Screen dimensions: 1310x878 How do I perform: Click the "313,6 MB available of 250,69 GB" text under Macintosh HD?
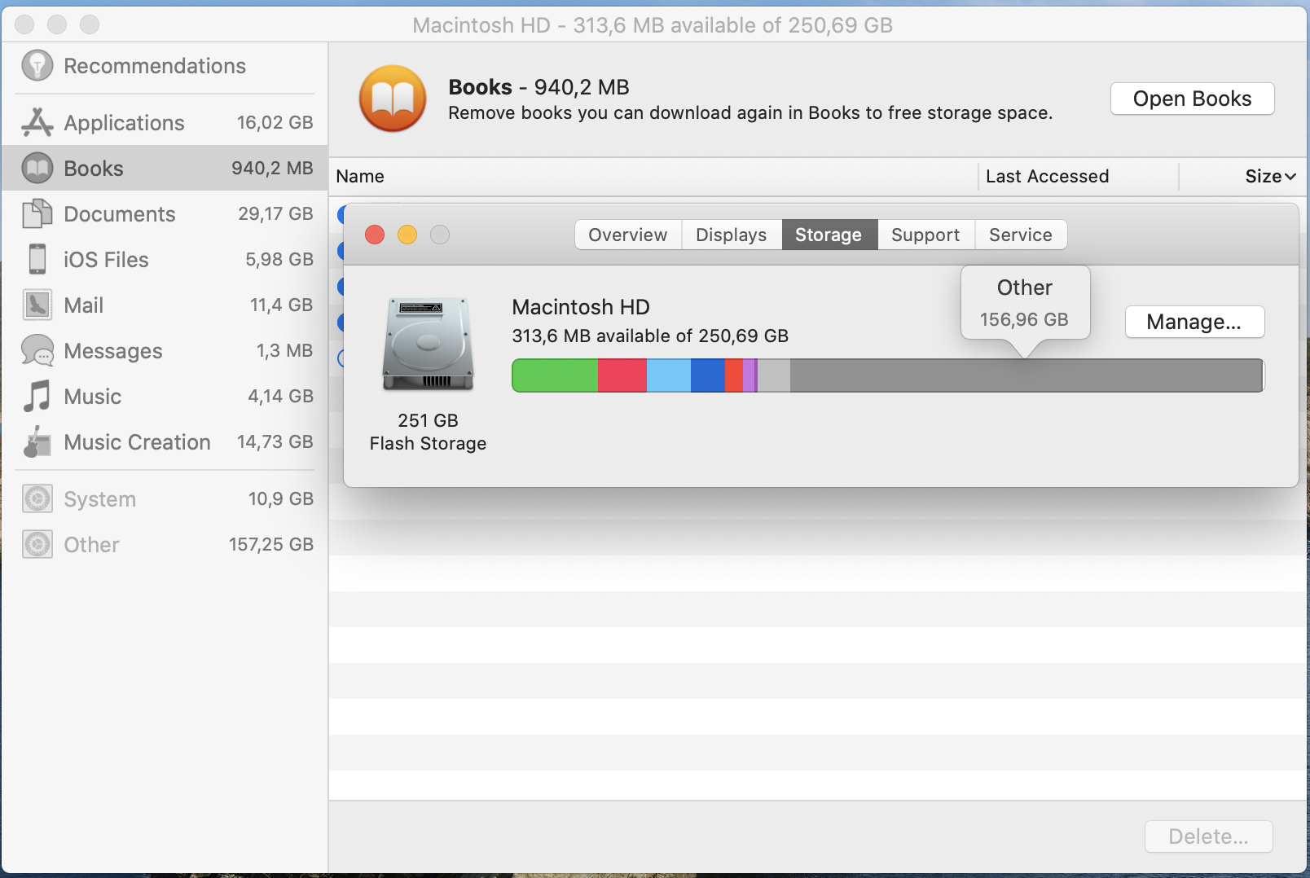[650, 336]
